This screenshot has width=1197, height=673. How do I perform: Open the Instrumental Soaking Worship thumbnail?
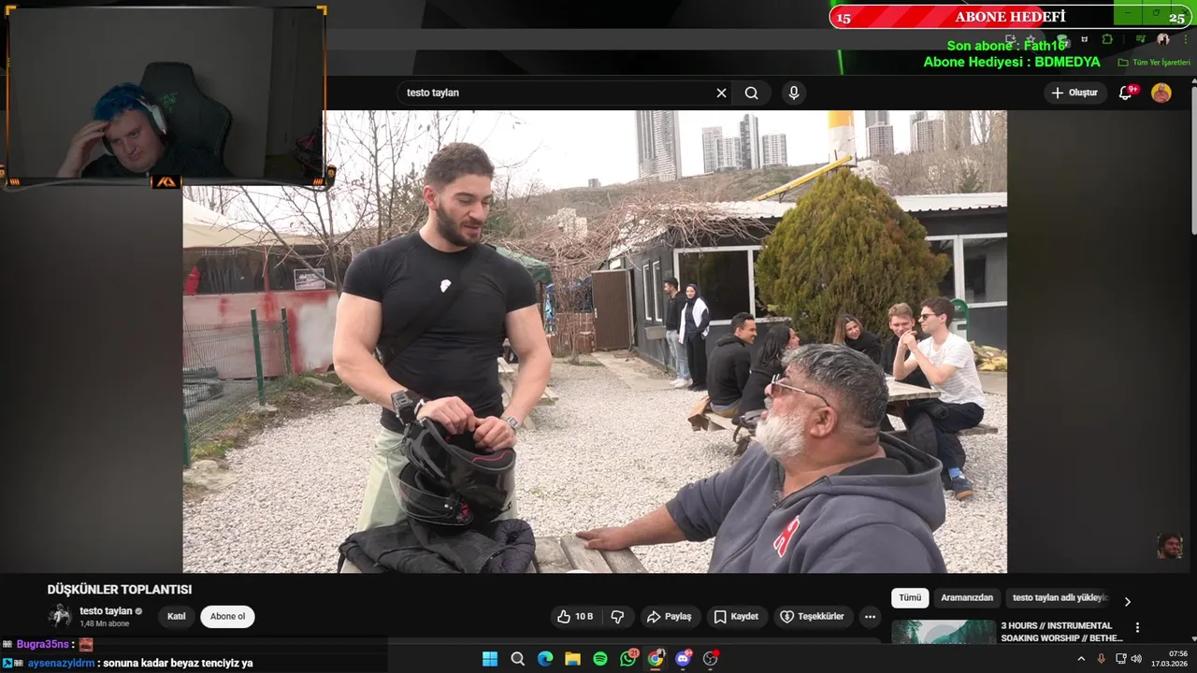coord(944,632)
